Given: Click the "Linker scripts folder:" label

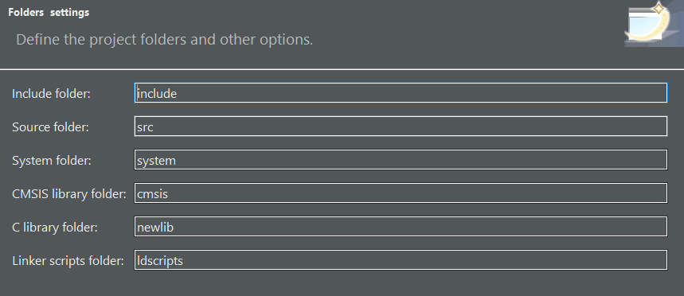Looking at the screenshot, I should pos(68,261).
